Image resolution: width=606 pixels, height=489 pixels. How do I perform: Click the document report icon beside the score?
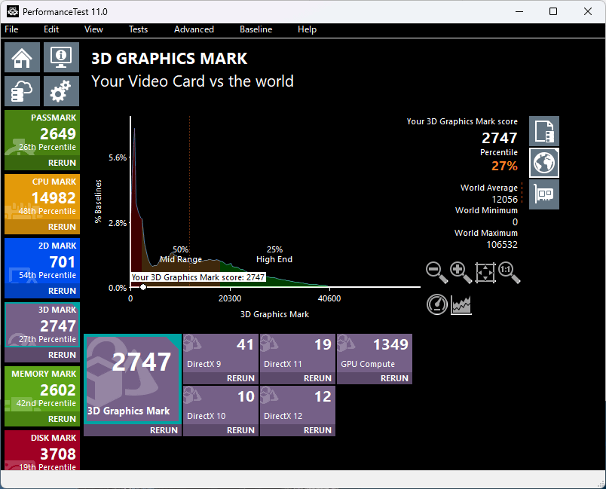(x=544, y=131)
